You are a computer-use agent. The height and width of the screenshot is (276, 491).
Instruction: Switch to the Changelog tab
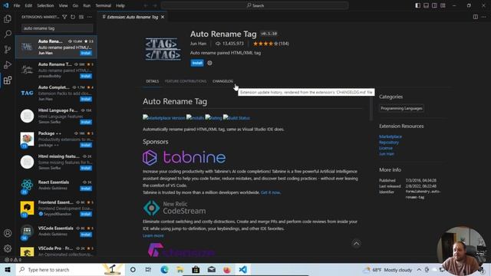[x=223, y=81]
